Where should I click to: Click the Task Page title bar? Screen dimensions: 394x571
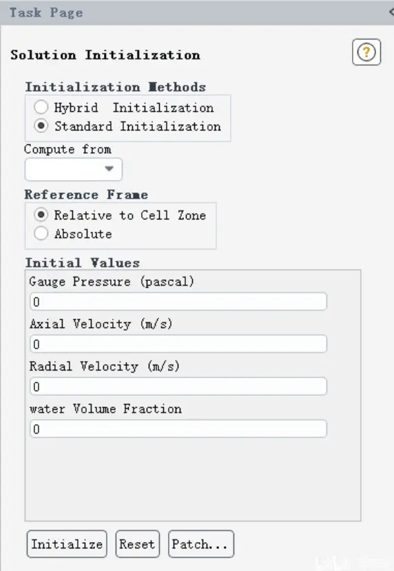click(197, 12)
